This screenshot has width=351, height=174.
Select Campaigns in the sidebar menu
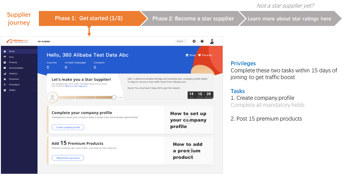point(19,85)
